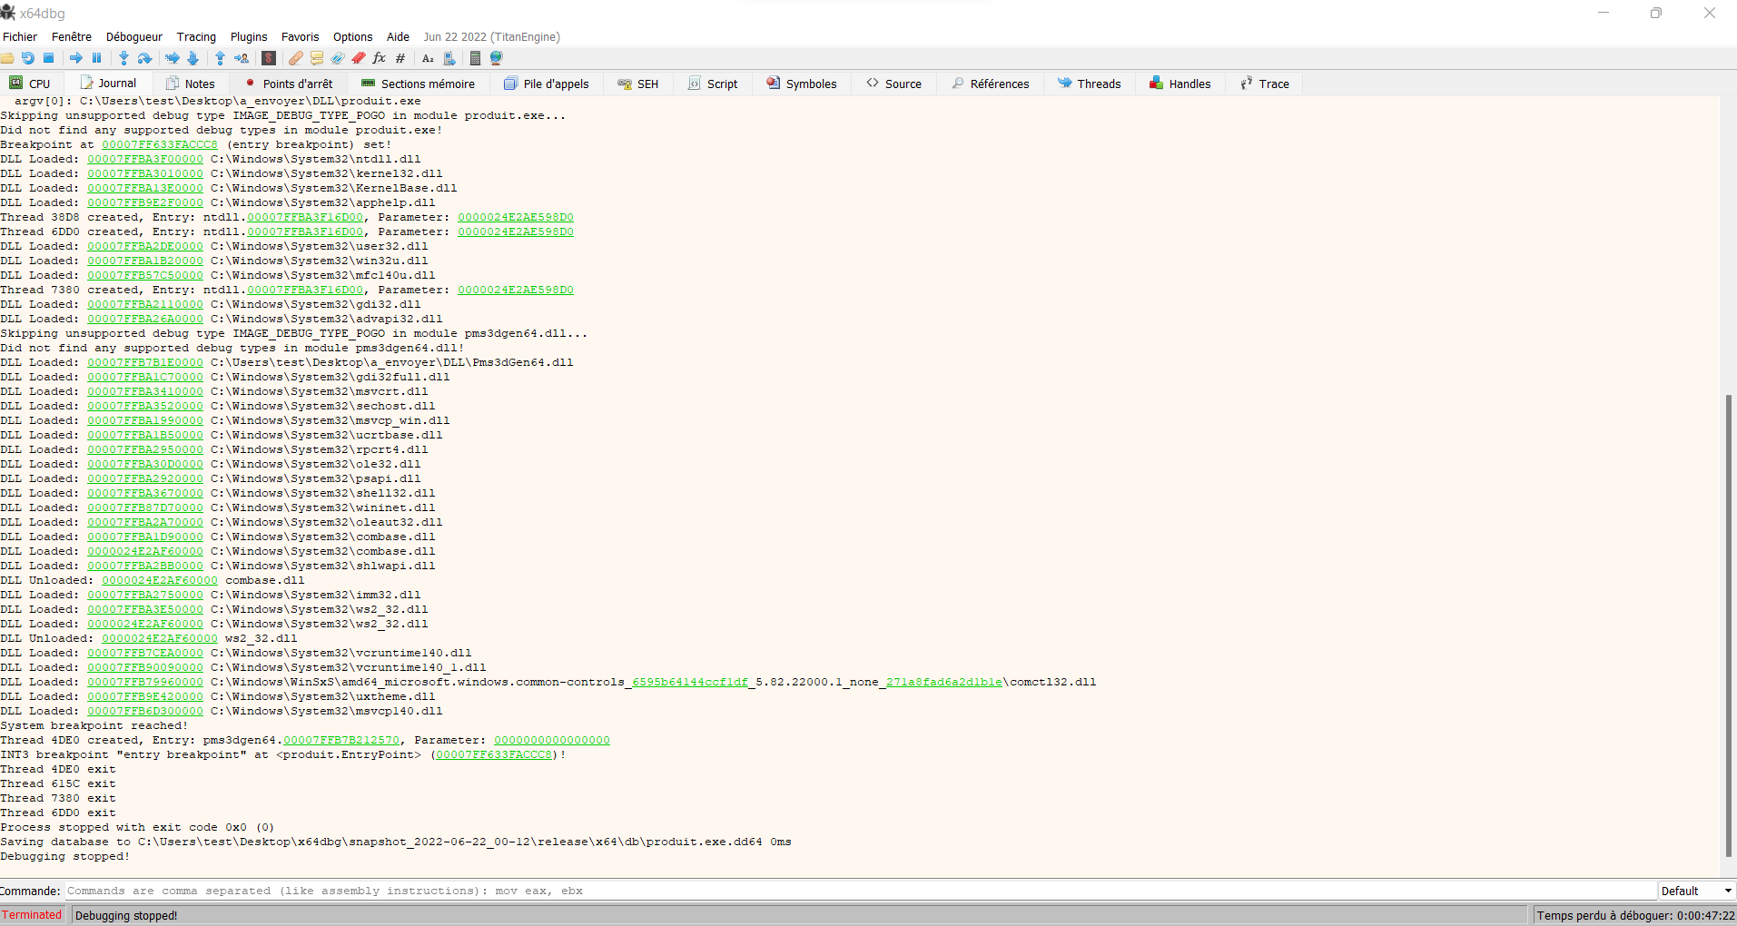Step into the next instruction
This screenshot has height=926, width=1737.
[x=123, y=57]
